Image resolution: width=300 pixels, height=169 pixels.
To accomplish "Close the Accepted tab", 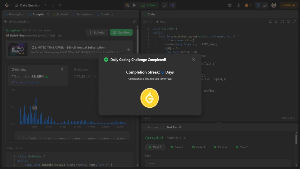I will point(48,14).
